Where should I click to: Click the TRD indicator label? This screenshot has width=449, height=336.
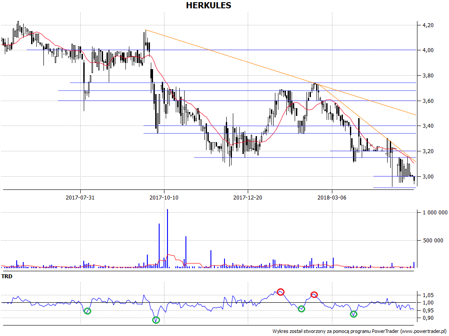click(x=7, y=276)
